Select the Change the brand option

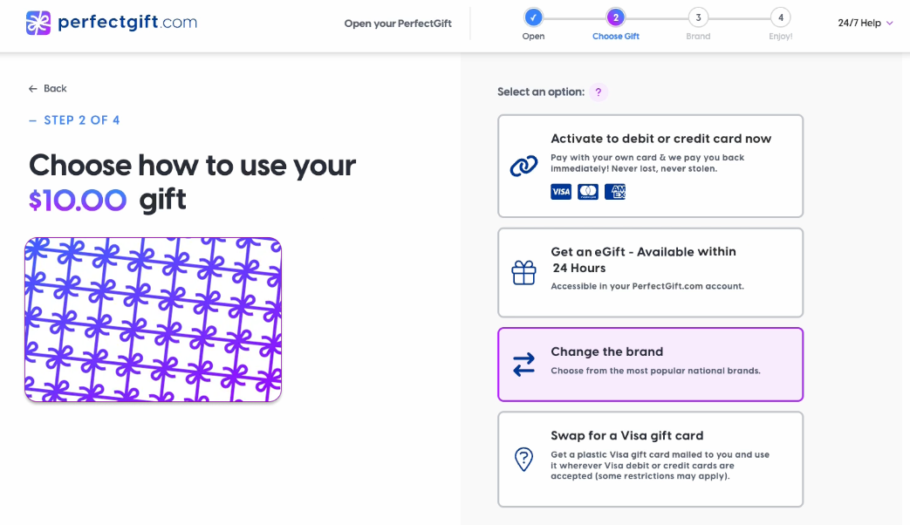click(x=650, y=365)
